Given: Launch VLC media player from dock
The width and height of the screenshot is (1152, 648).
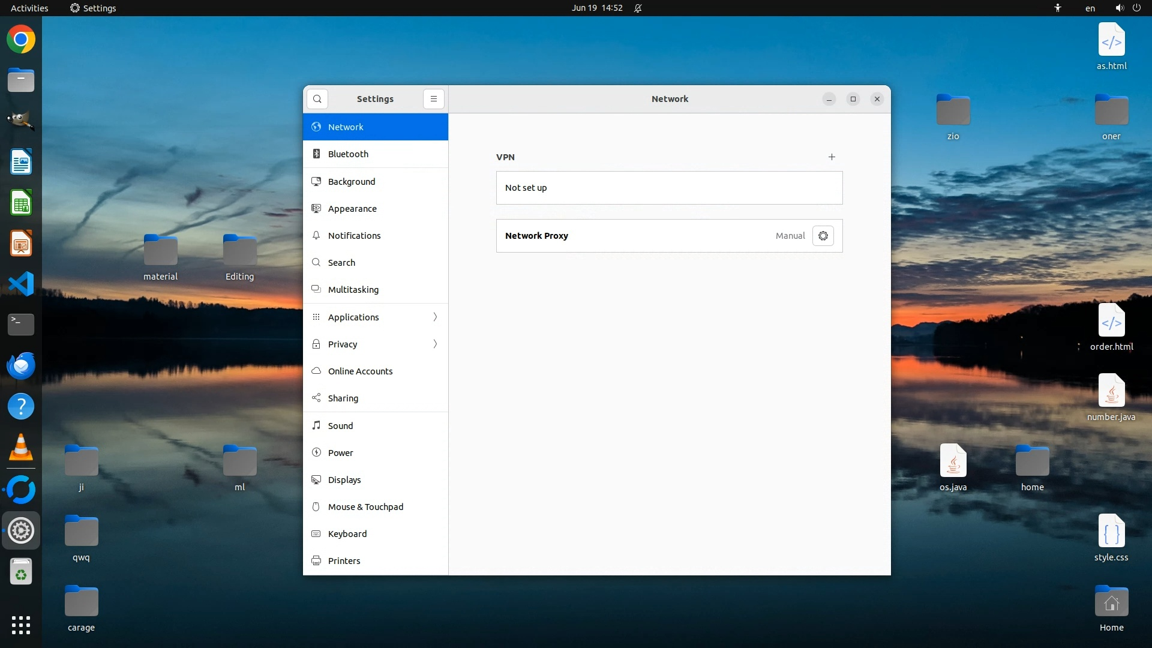Looking at the screenshot, I should click(x=21, y=448).
